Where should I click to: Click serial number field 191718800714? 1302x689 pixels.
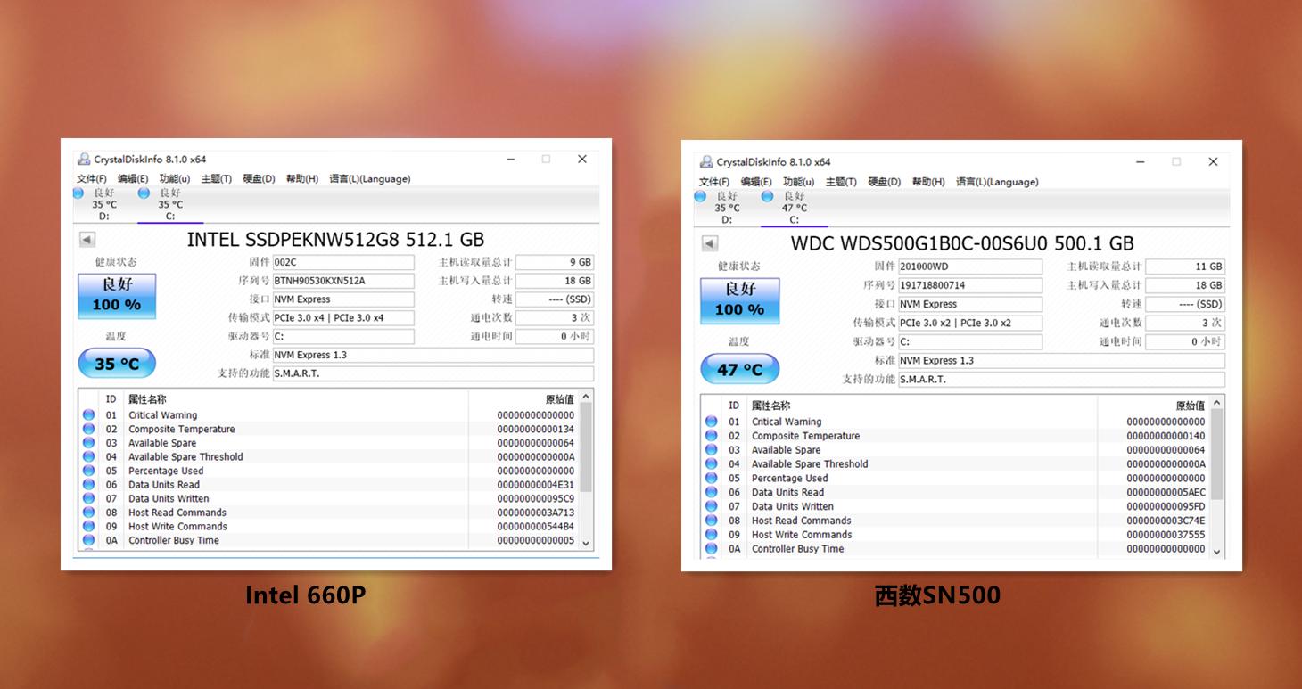tap(969, 285)
